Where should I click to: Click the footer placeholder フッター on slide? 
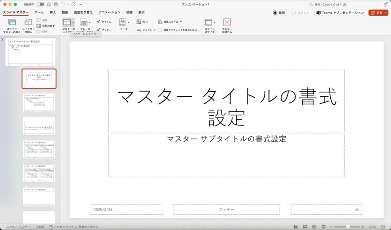coord(226,209)
